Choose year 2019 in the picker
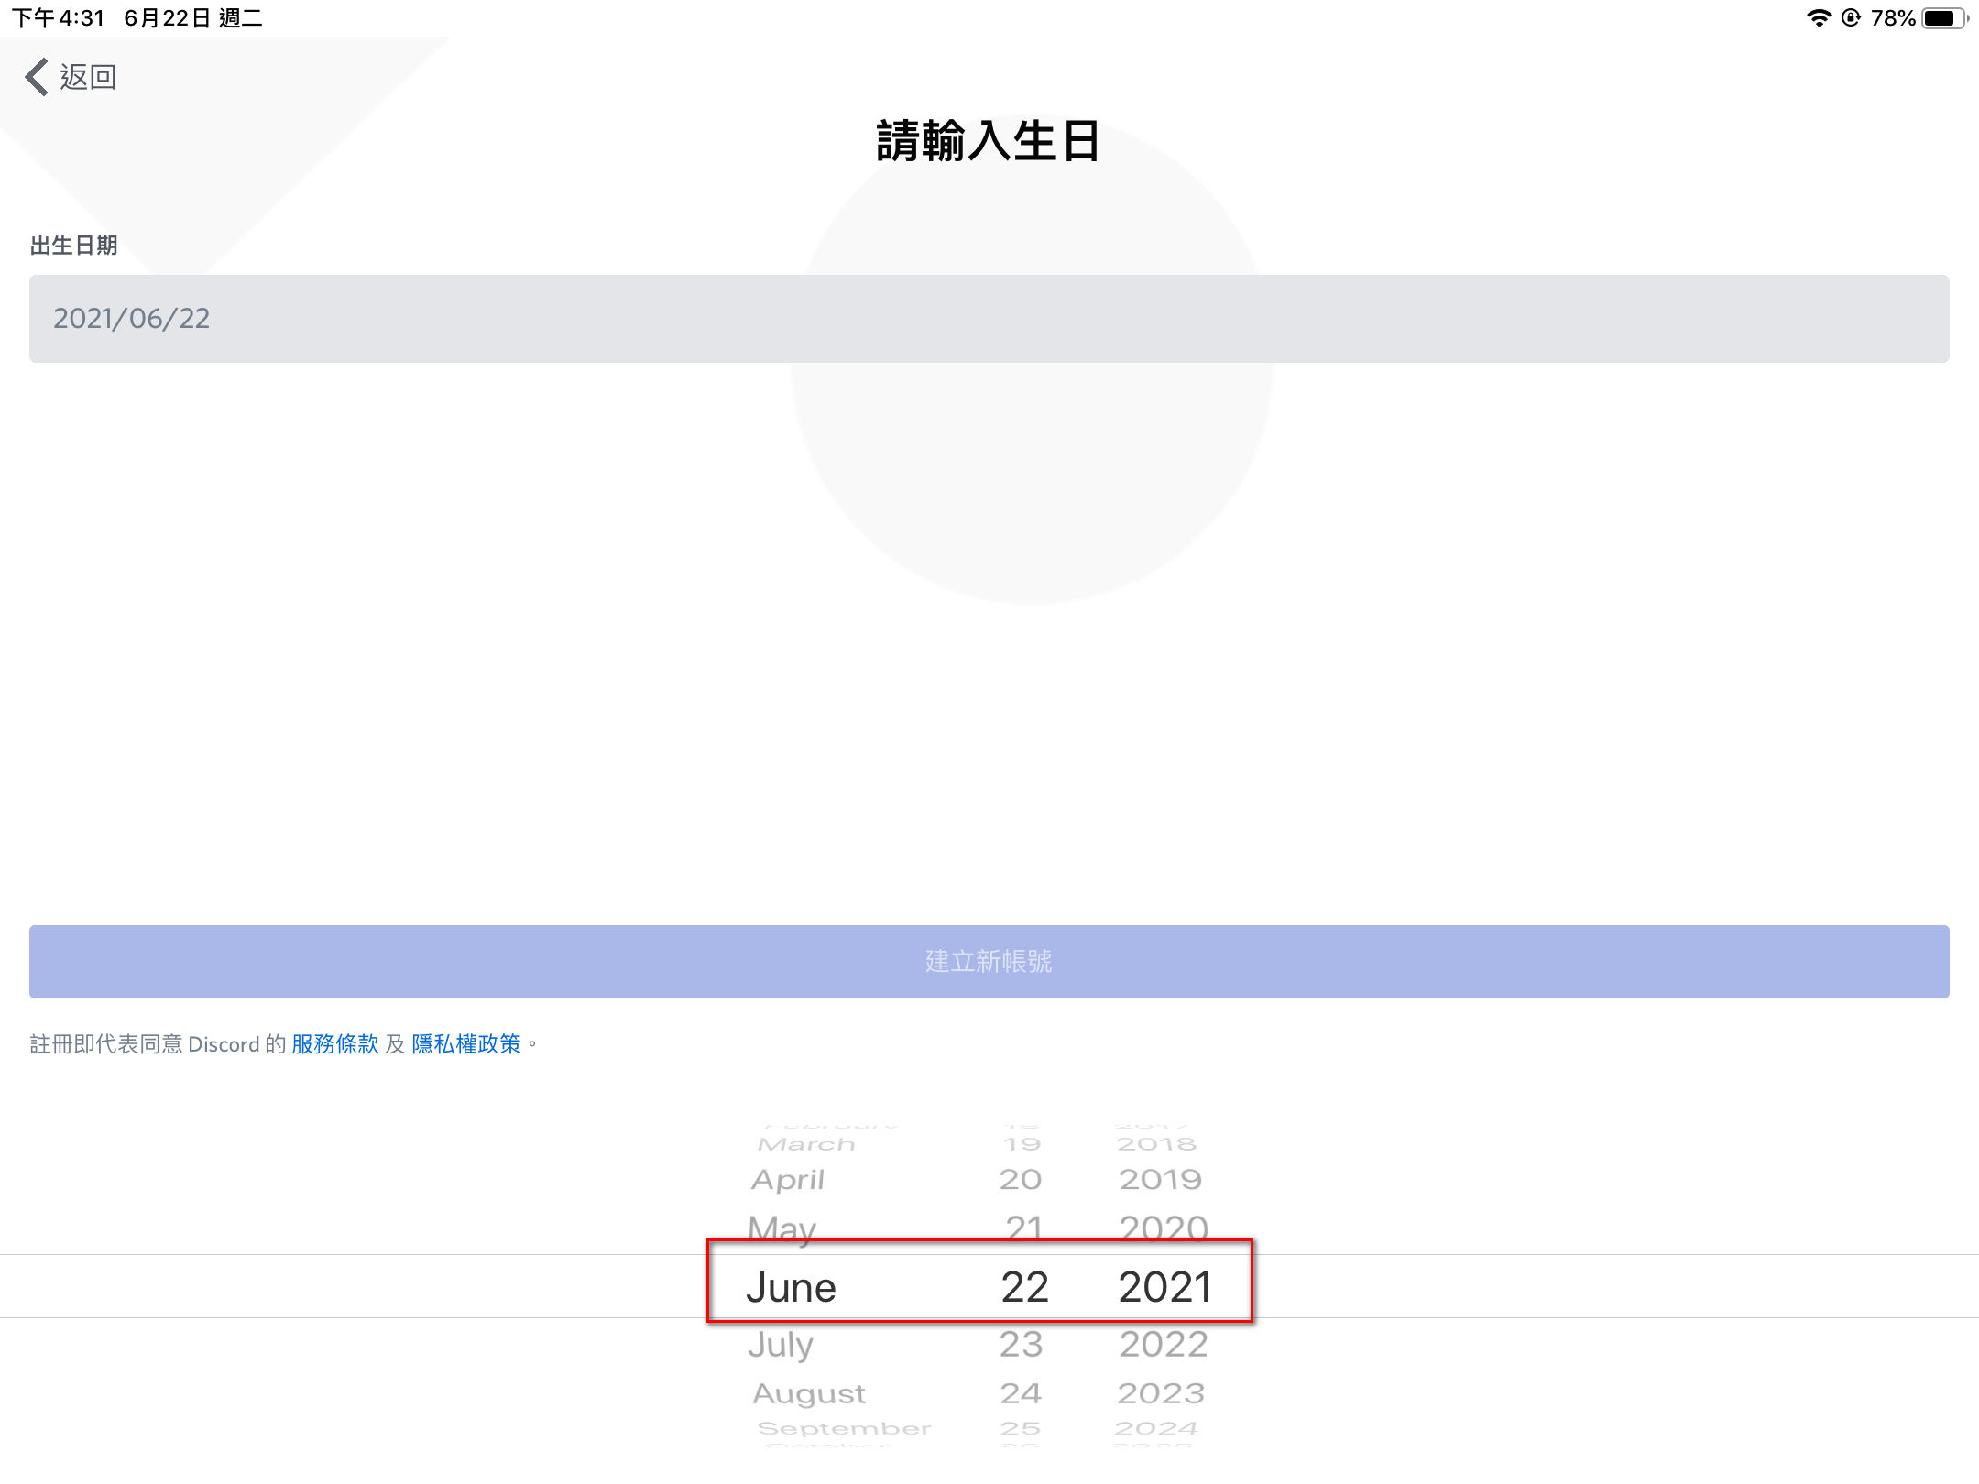Viewport: 1979px width, 1484px height. click(1161, 1180)
